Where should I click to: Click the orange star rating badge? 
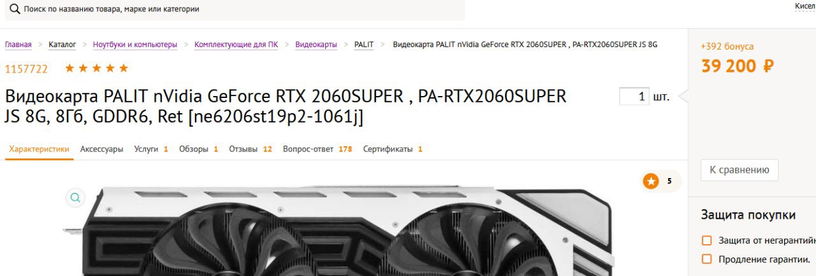(651, 181)
